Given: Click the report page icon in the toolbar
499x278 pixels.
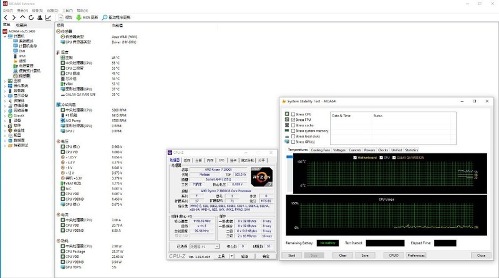Looking at the screenshot, I should pyautogui.click(x=61, y=17).
